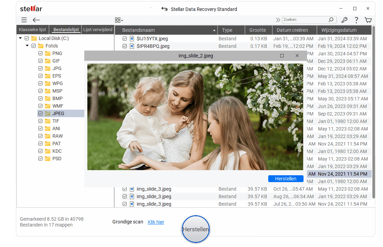Click the blue Herstellen button in preview
The width and height of the screenshot is (383, 247).
pyautogui.click(x=286, y=179)
